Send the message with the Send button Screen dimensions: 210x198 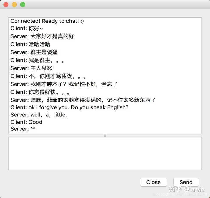pyautogui.click(x=186, y=182)
